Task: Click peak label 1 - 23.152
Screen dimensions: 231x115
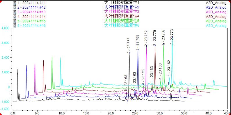Action: (143, 77)
